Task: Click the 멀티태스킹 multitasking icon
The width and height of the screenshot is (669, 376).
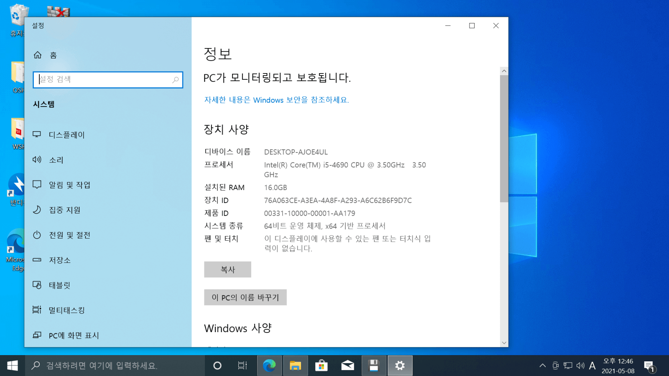Action: pyautogui.click(x=37, y=310)
